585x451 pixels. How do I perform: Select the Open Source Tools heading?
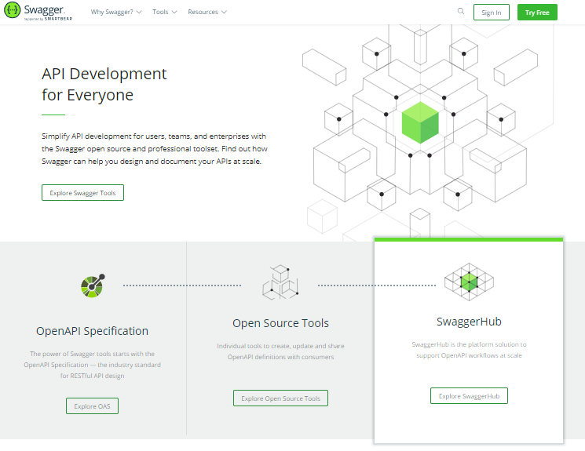pyautogui.click(x=280, y=323)
